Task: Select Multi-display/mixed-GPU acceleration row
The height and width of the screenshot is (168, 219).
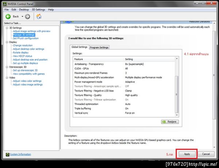Action: coord(124,78)
